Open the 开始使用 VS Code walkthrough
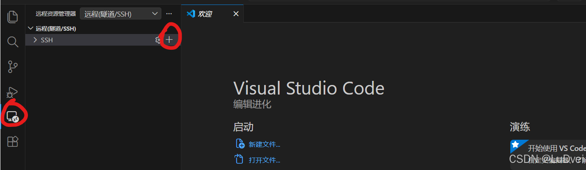The height and width of the screenshot is (170, 586). (548, 154)
